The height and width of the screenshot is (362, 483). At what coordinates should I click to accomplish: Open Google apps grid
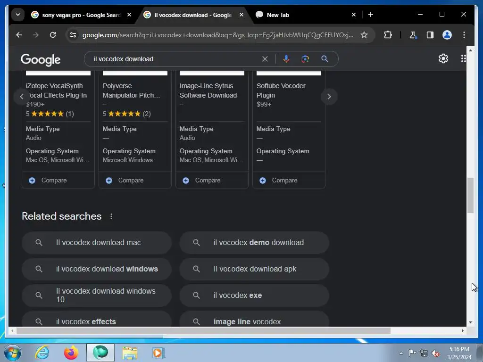click(463, 58)
